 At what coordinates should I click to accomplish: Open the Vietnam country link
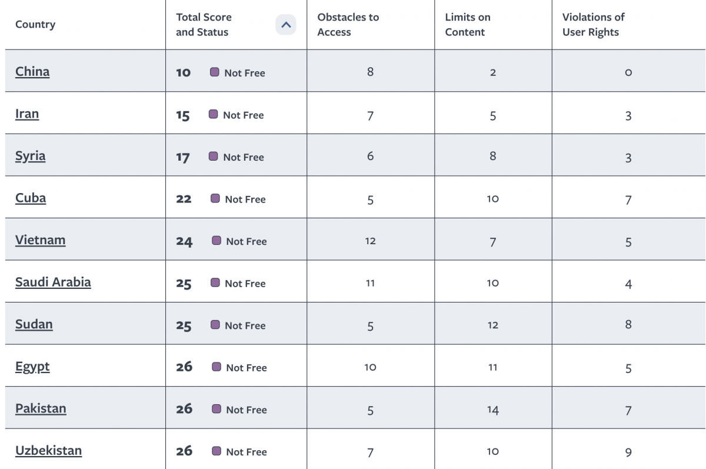click(41, 240)
